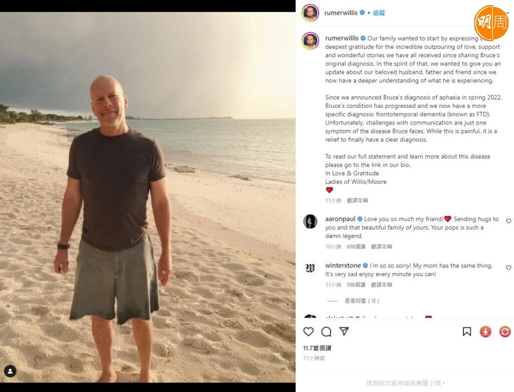Save post with bookmark icon
The width and height of the screenshot is (514, 392).
[x=467, y=332]
